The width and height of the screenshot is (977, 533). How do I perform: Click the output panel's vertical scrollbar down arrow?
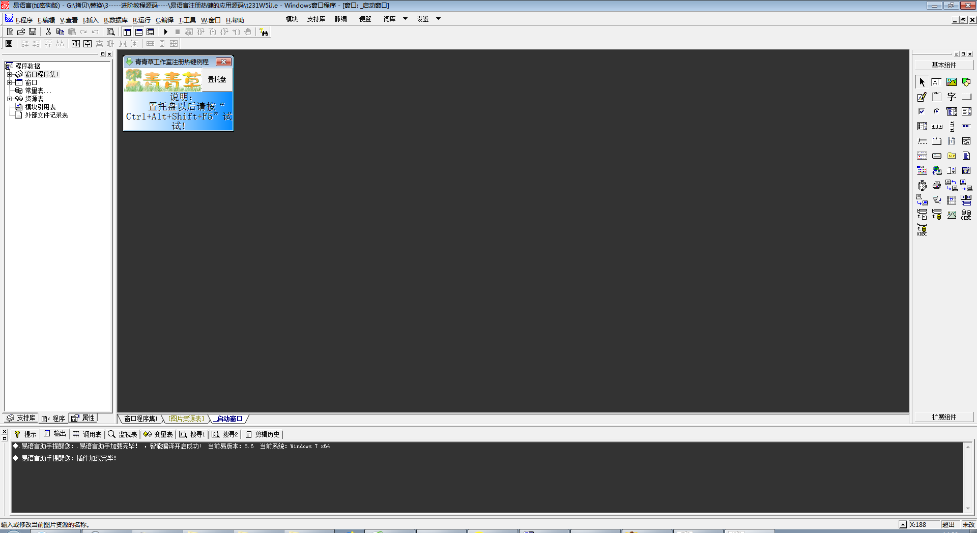coord(967,509)
